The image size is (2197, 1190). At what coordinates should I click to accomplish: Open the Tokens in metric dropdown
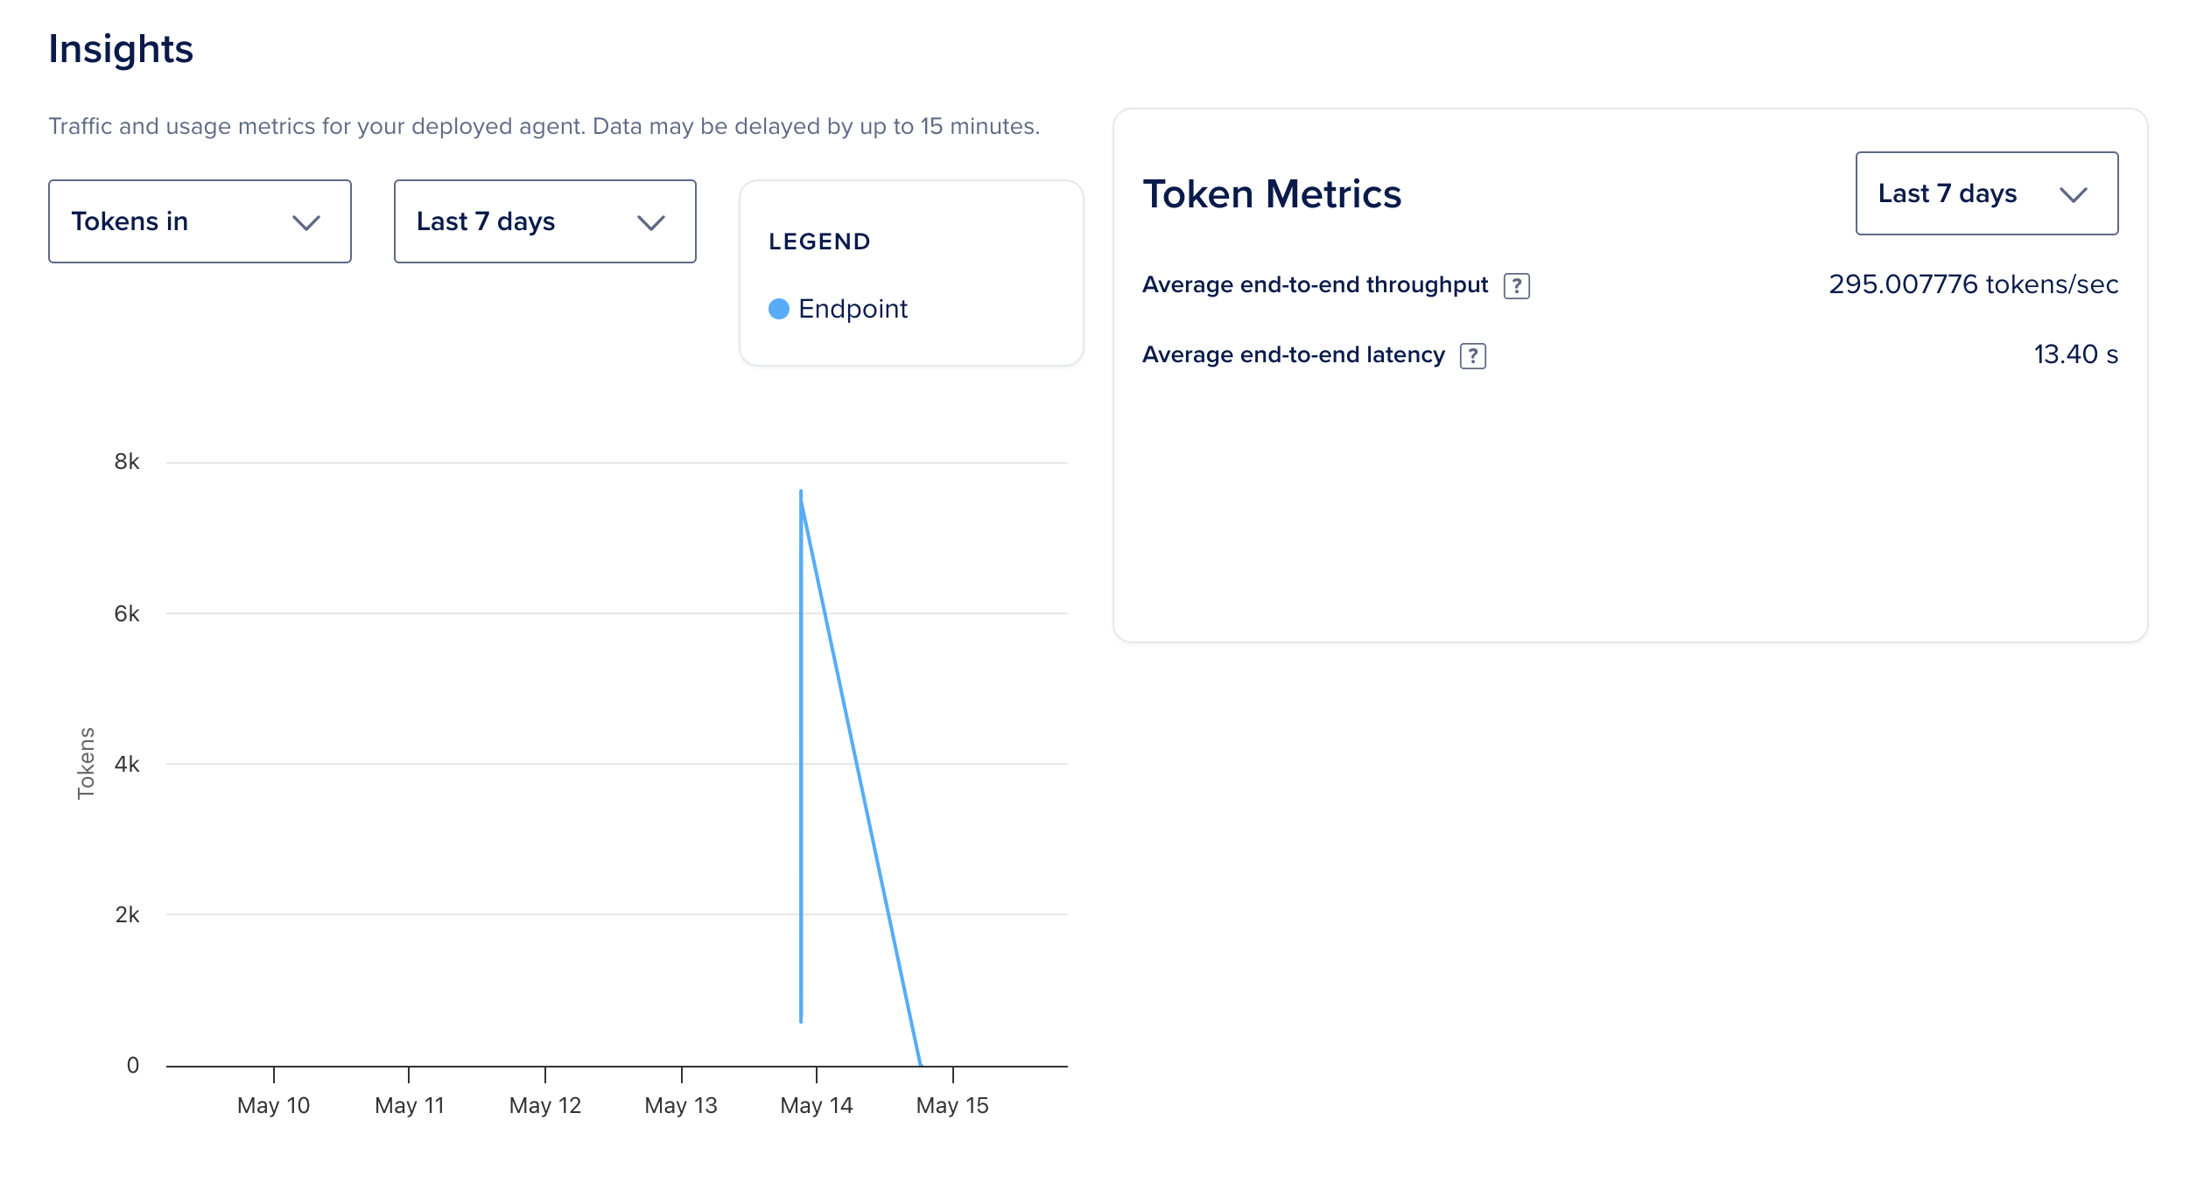coord(200,221)
